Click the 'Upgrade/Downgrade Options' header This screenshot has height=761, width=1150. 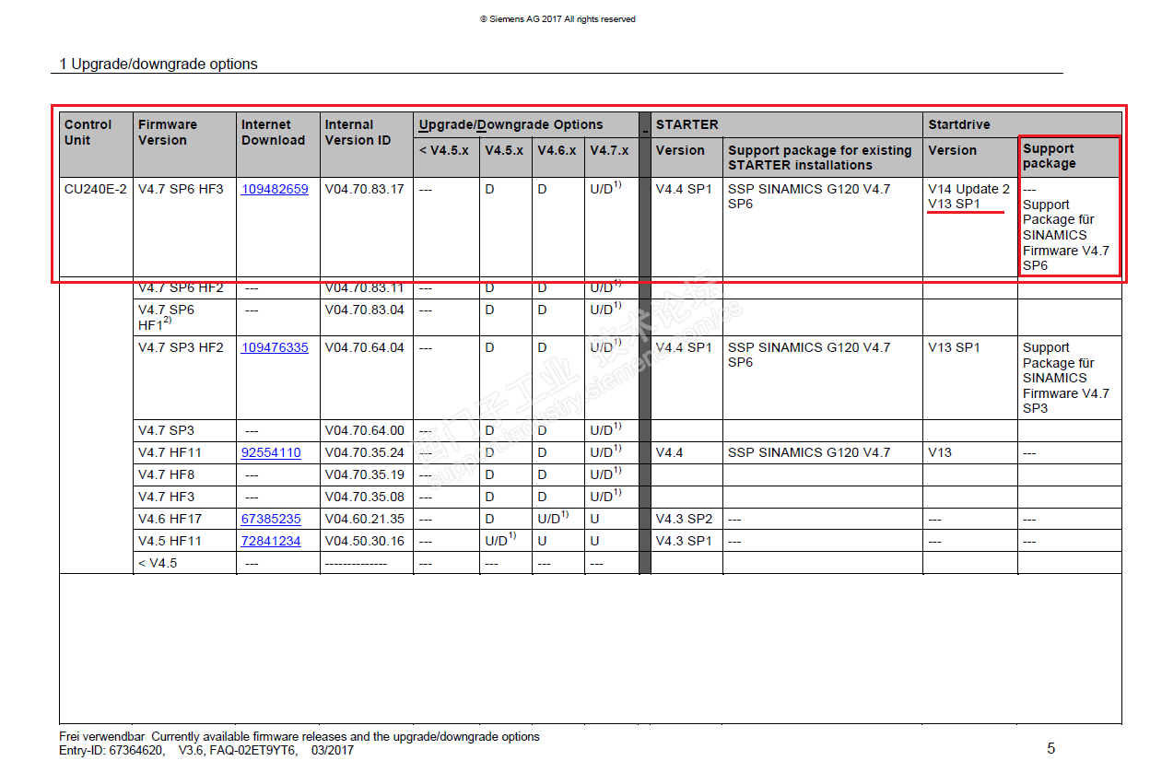tap(510, 124)
